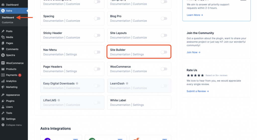Viewport: 257px width, 140px height.
Task: Open the Learn More support link
Action: coord(195,15)
